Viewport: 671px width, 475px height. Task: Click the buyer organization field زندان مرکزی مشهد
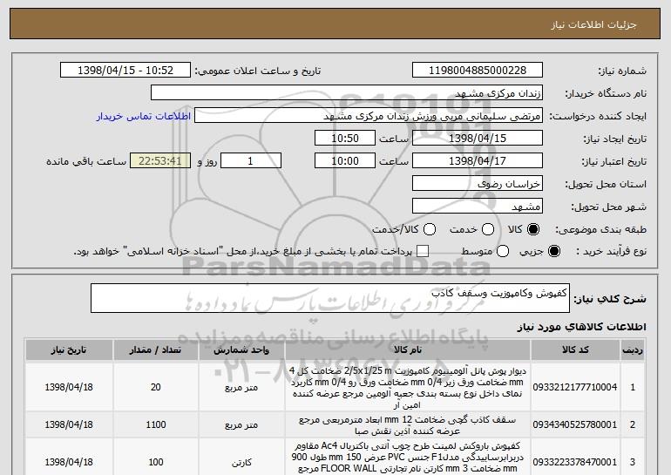click(347, 93)
